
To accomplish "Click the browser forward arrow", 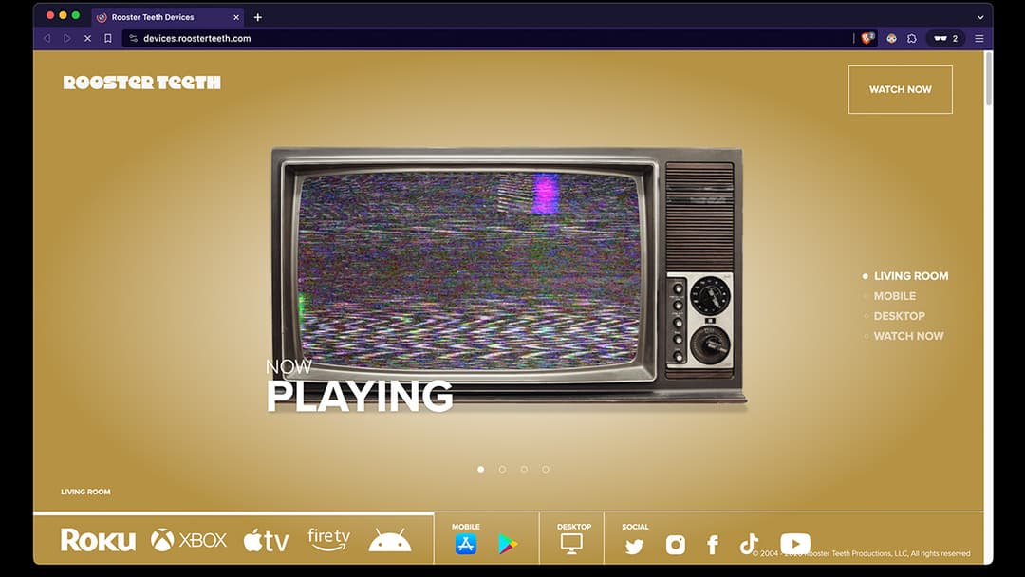I will pos(66,39).
